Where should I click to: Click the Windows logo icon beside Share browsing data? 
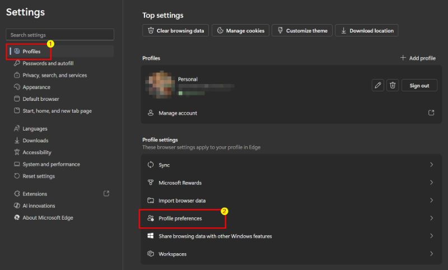[150, 236]
